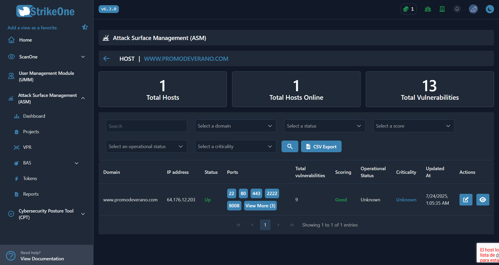The image size is (499, 265).
Task: Jump to first page double arrow
Action: point(239,225)
